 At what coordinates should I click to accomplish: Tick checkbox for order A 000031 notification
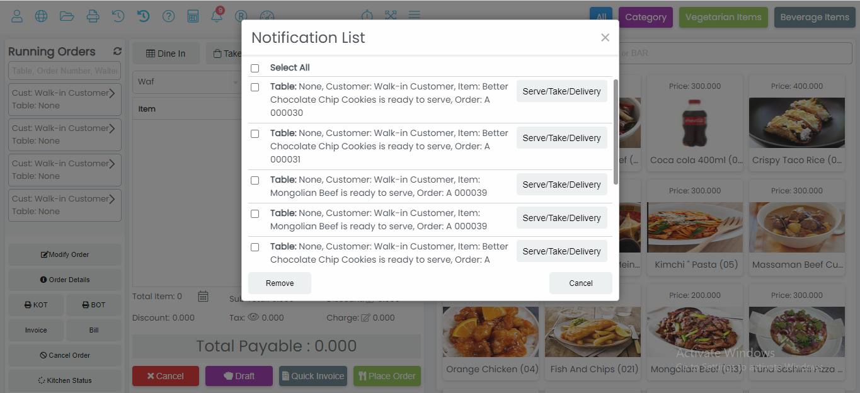[x=255, y=134]
